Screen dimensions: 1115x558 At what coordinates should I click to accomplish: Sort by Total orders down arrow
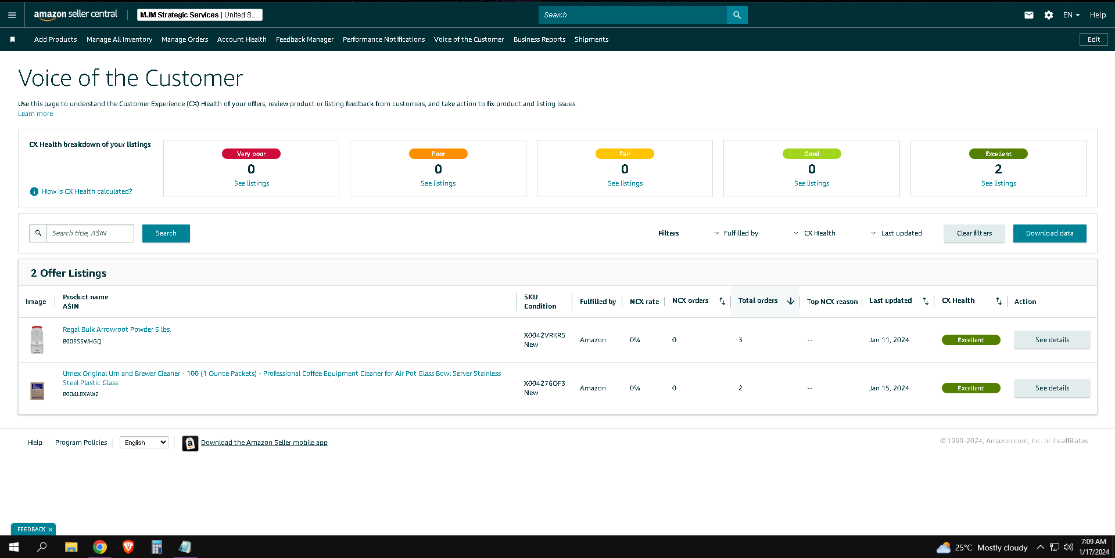[x=791, y=301]
